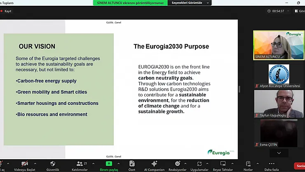Expand arrow next to Beyaz Tahtalar
Image resolution: width=305 pixels, height=172 pixels.
tap(232, 164)
